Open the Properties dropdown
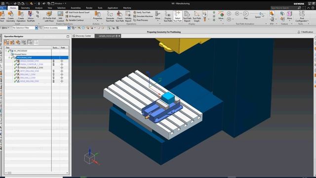This screenshot has height=178, width=316. click(x=98, y=16)
